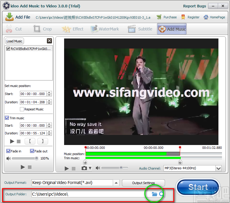This screenshot has width=230, height=203.
Task: Switch to the WaterMark tab
Action: click(104, 29)
